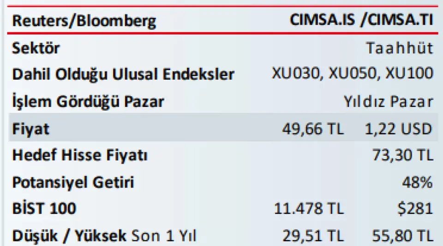Select the XU030, XU050, XU100 index list

pyautogui.click(x=353, y=73)
